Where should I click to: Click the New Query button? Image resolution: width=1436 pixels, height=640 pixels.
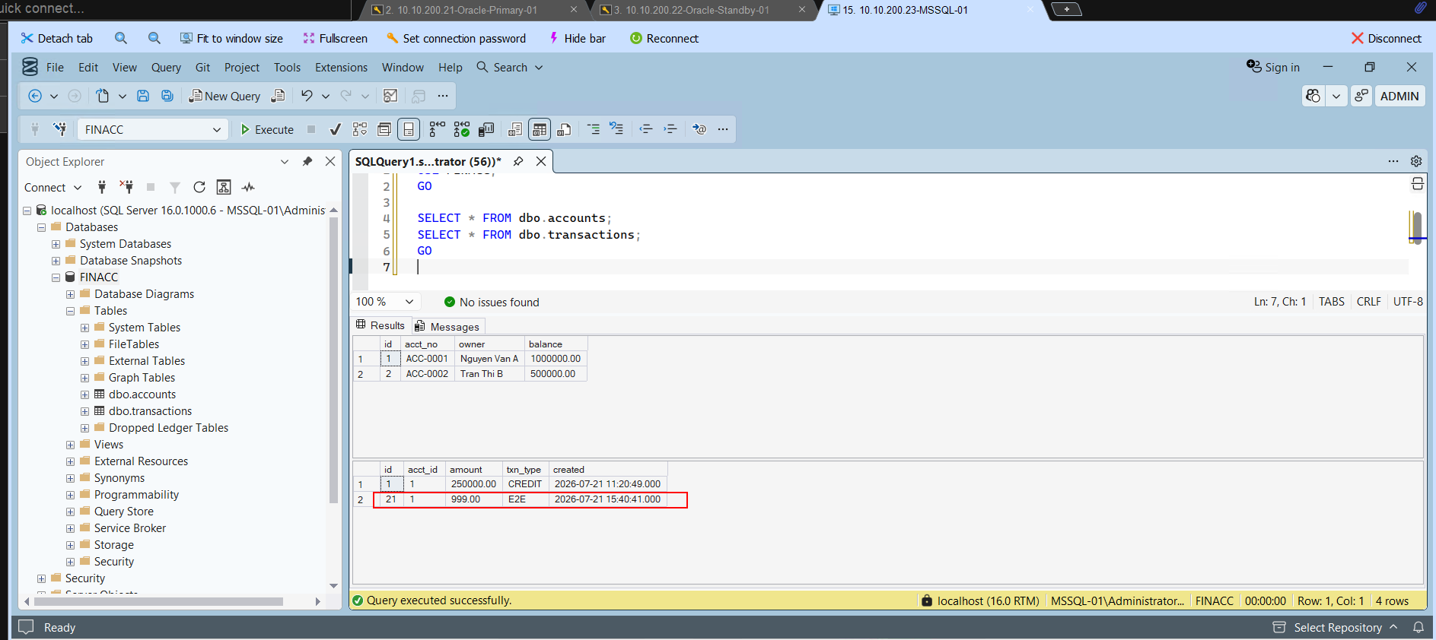pyautogui.click(x=224, y=96)
